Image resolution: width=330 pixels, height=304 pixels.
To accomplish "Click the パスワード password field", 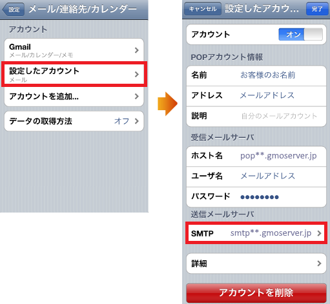I will [x=256, y=197].
